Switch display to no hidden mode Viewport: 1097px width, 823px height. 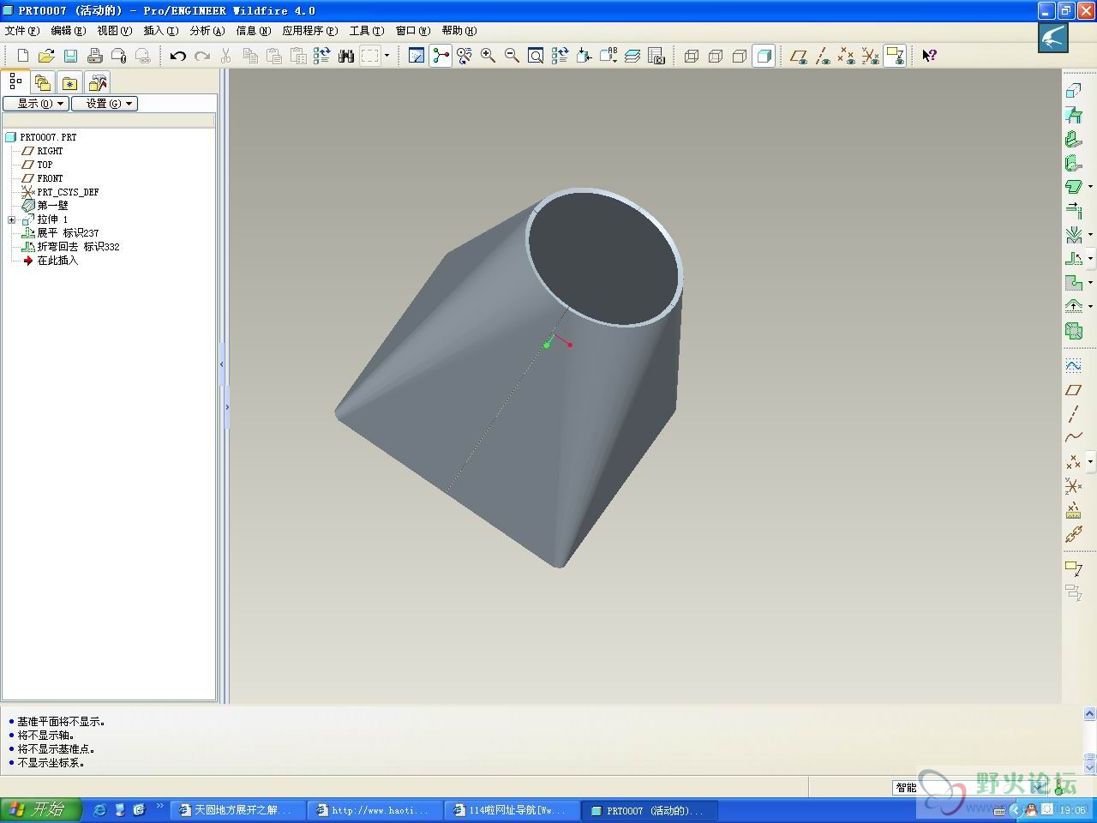(x=740, y=56)
